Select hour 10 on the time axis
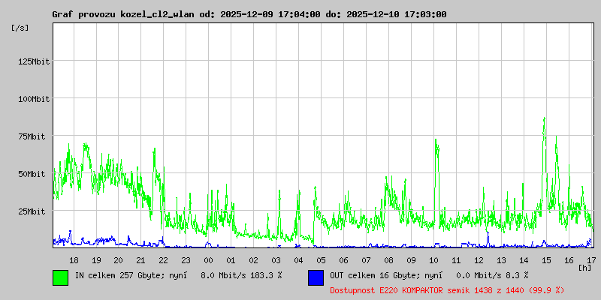The width and height of the screenshot is (601, 300). pyautogui.click(x=434, y=260)
